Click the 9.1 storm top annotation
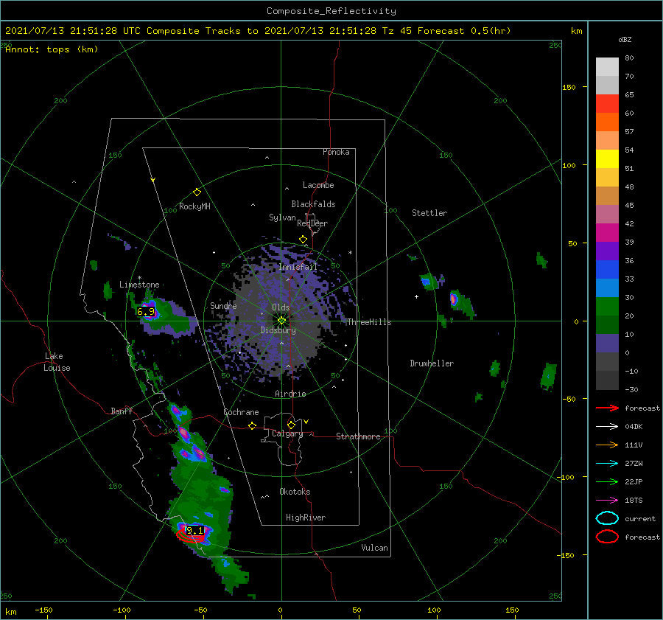Image resolution: width=663 pixels, height=620 pixels. pos(194,530)
